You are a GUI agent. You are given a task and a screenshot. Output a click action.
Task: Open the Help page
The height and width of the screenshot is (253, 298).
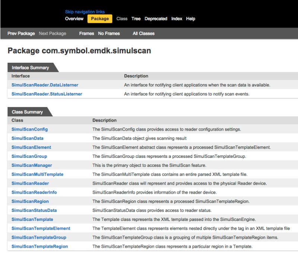click(x=190, y=19)
